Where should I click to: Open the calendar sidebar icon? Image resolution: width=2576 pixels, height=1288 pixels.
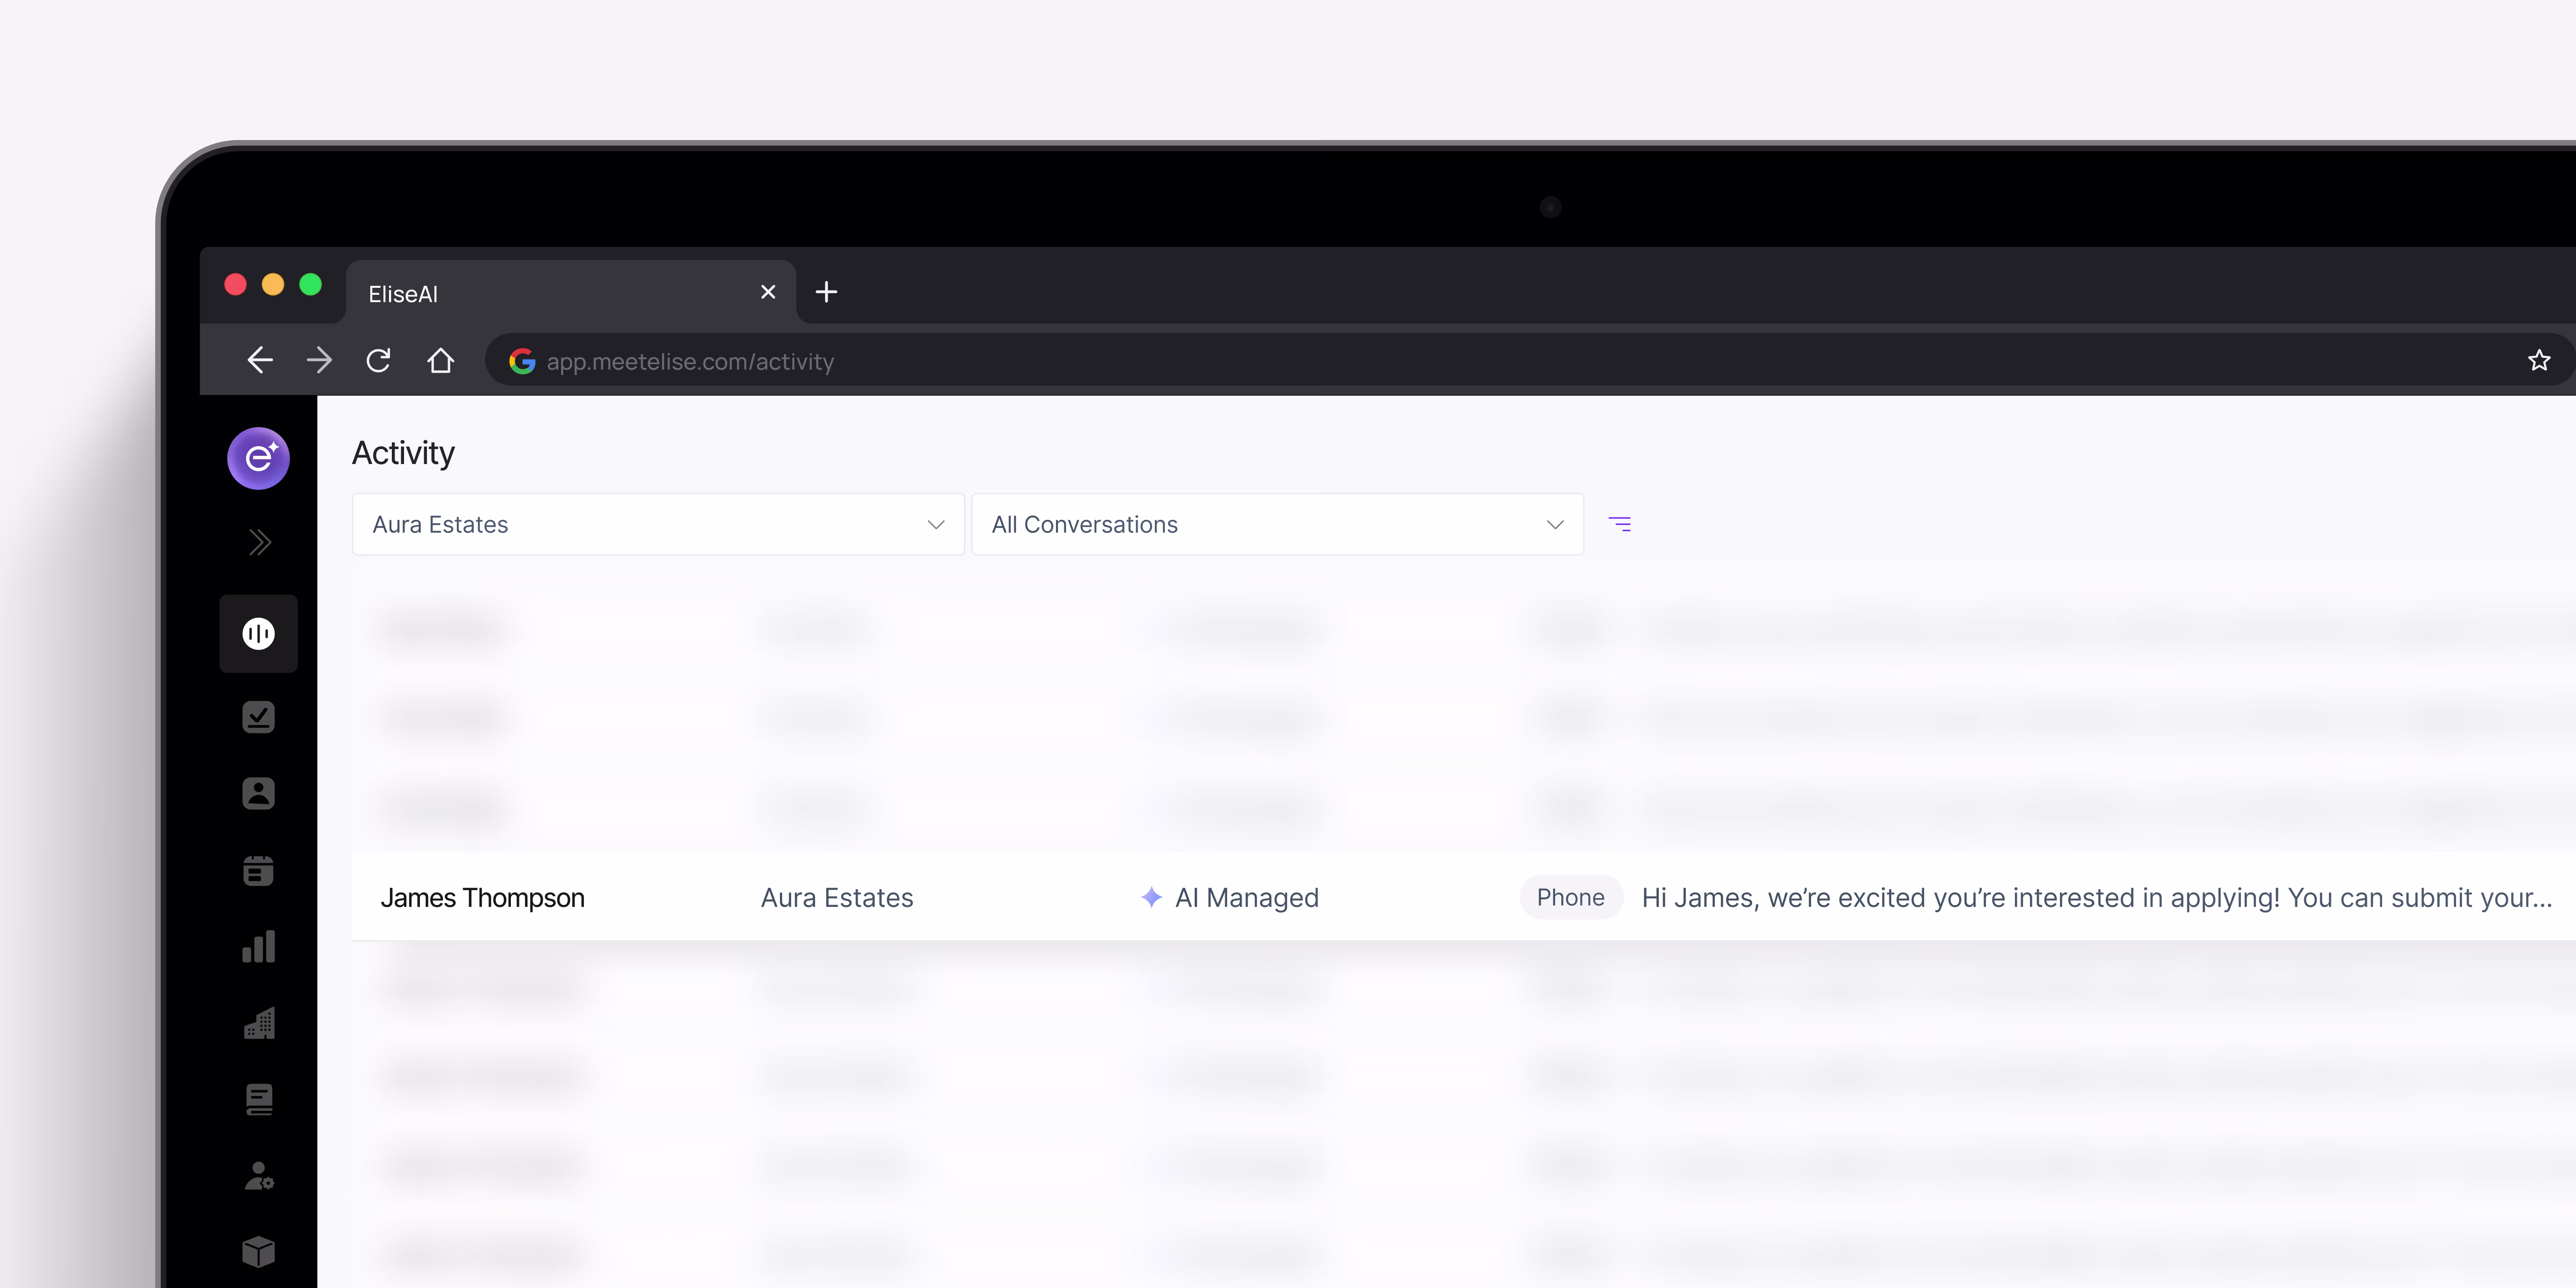click(258, 870)
